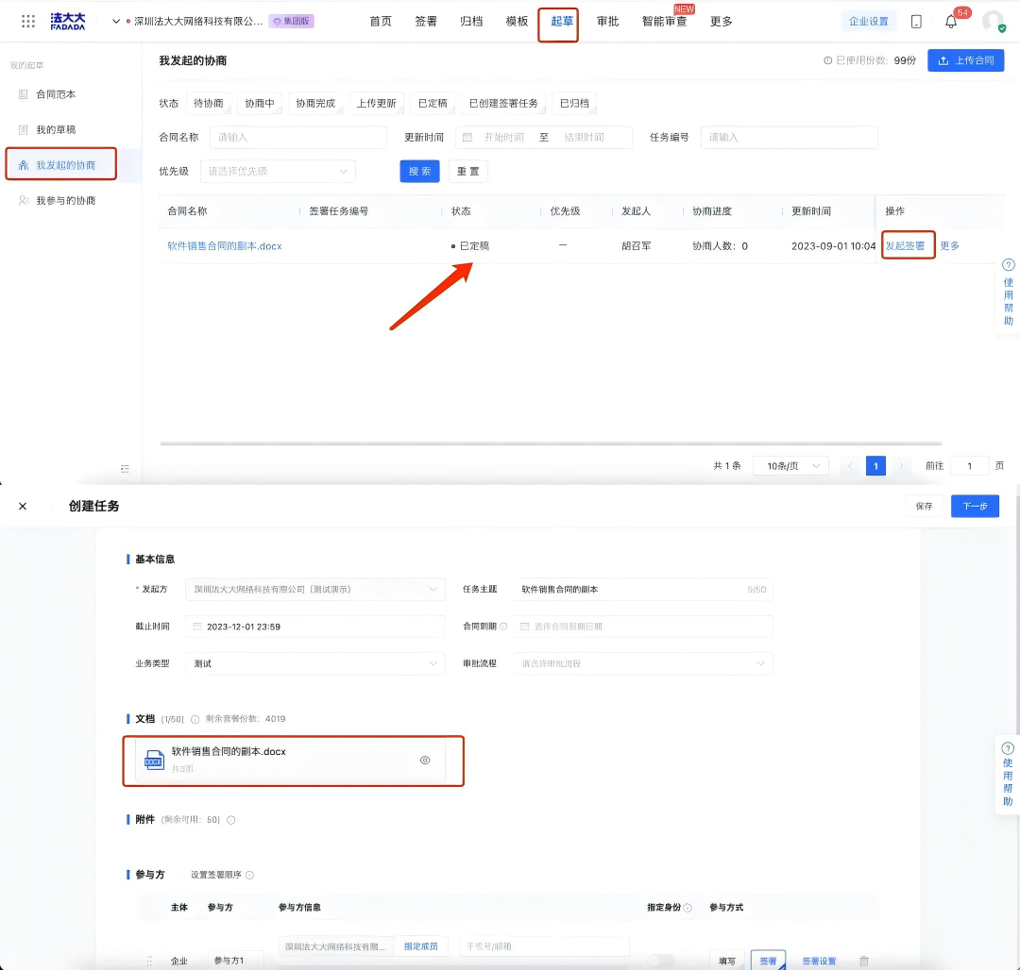Click the 发起签署 link

pyautogui.click(x=905, y=245)
